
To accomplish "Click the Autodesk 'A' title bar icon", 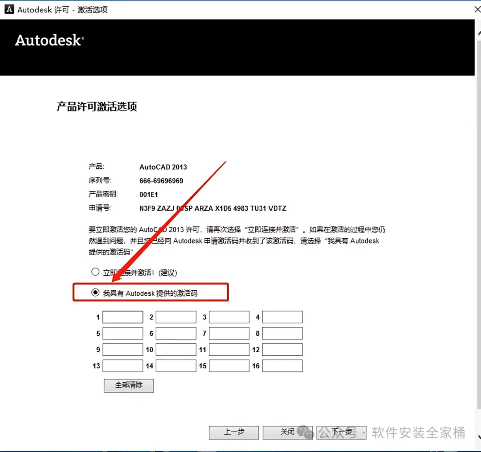I will pos(9,9).
